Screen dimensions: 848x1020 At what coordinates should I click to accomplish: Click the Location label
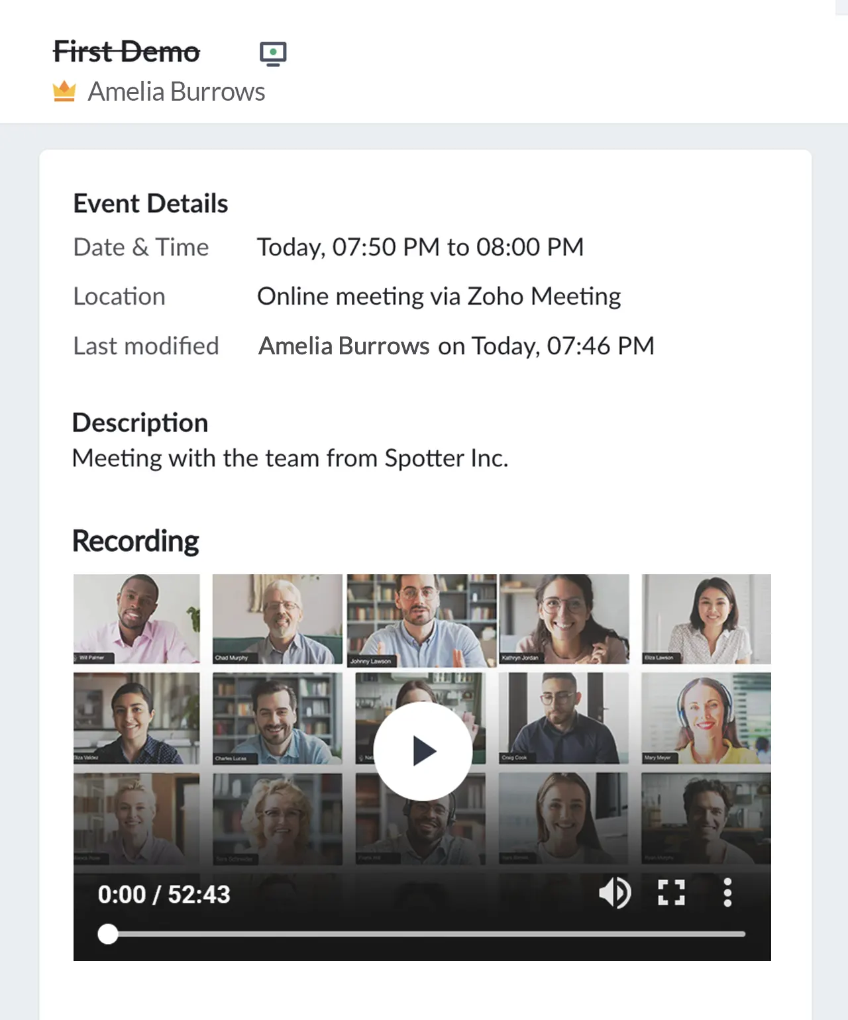point(119,296)
